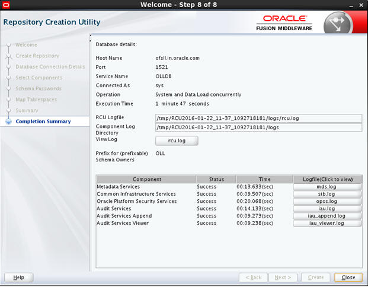Viewport: 368px width, 287px height.
Task: Select the Schema Passwords step
Action: 39,89
